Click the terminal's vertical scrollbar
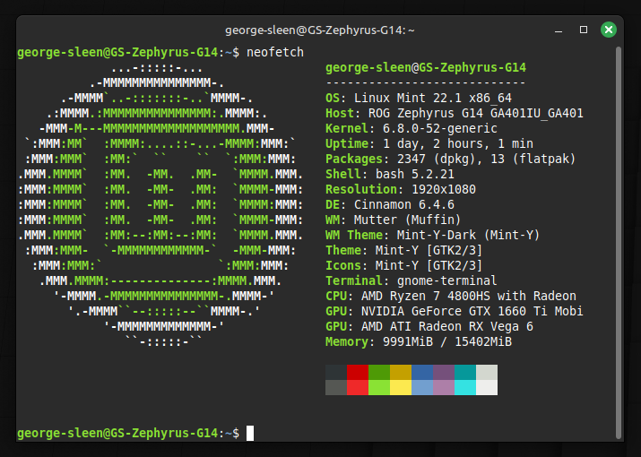This screenshot has width=641, height=457. coord(618,242)
